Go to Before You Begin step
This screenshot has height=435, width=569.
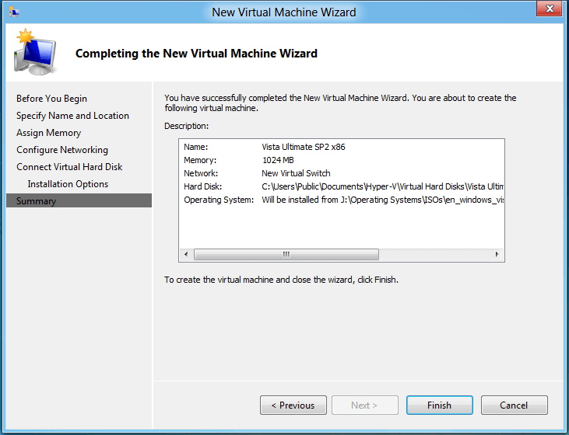pos(51,99)
